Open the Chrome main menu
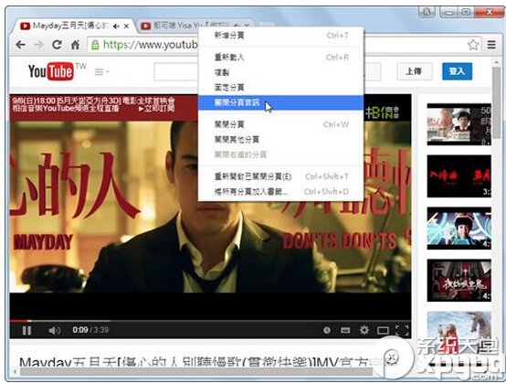Image resolution: width=506 pixels, height=383 pixels. point(491,45)
